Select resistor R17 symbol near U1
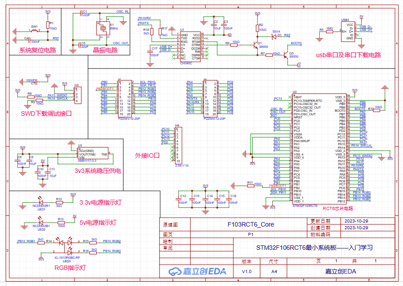 pyautogui.click(x=160, y=32)
